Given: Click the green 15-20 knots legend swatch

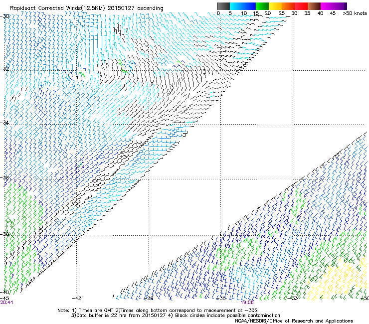Looking at the screenshot, I should tap(262, 6).
